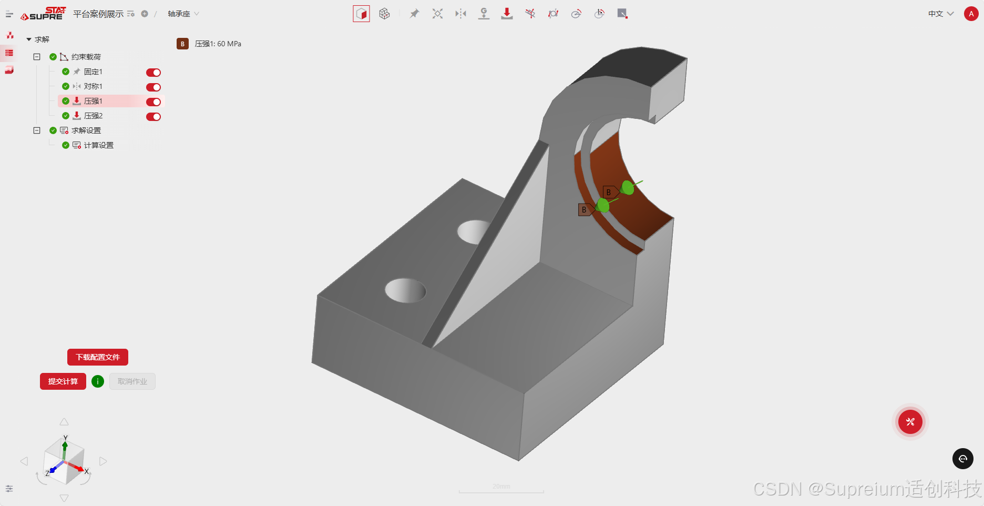
Task: Select the bearing force F load tool
Action: pos(553,14)
